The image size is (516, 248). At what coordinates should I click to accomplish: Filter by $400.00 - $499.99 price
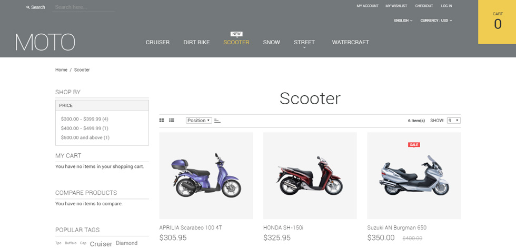pos(85,128)
